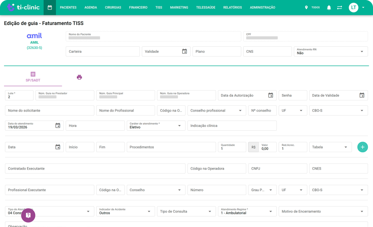Open the PACIENTES menu
This screenshot has height=227, width=373.
point(68,7)
